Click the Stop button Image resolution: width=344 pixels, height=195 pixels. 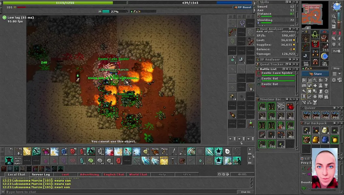tap(337, 68)
